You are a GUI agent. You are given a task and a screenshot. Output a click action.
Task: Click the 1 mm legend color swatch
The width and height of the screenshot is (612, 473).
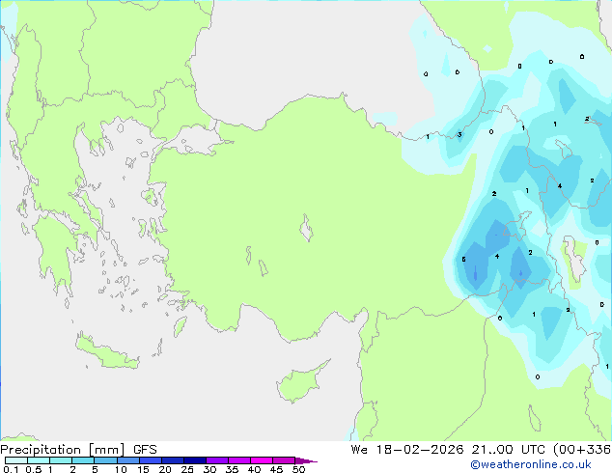(x=61, y=460)
